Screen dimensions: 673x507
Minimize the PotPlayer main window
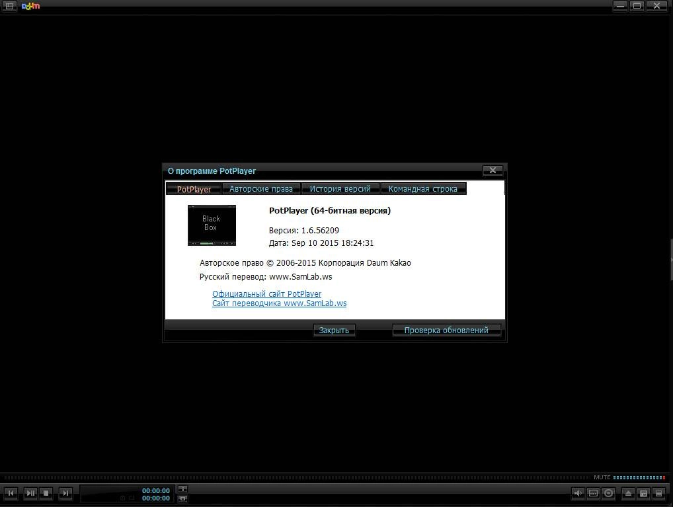619,6
